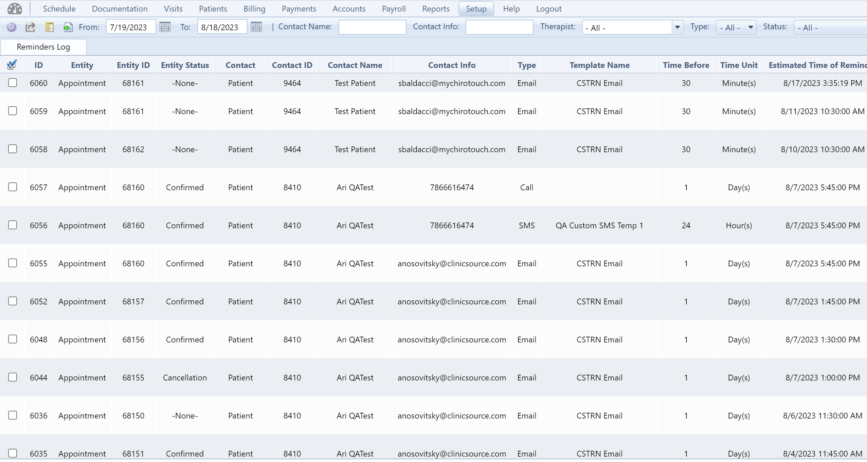Open the From date calendar picker

[165, 27]
